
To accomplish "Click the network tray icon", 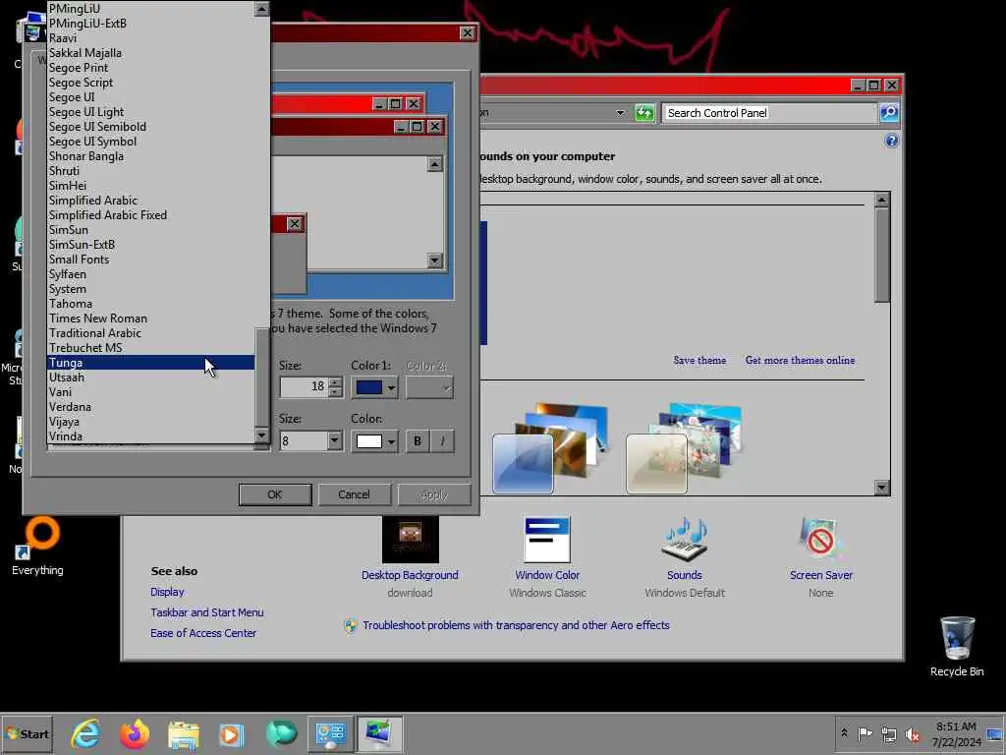I will pyautogui.click(x=888, y=733).
